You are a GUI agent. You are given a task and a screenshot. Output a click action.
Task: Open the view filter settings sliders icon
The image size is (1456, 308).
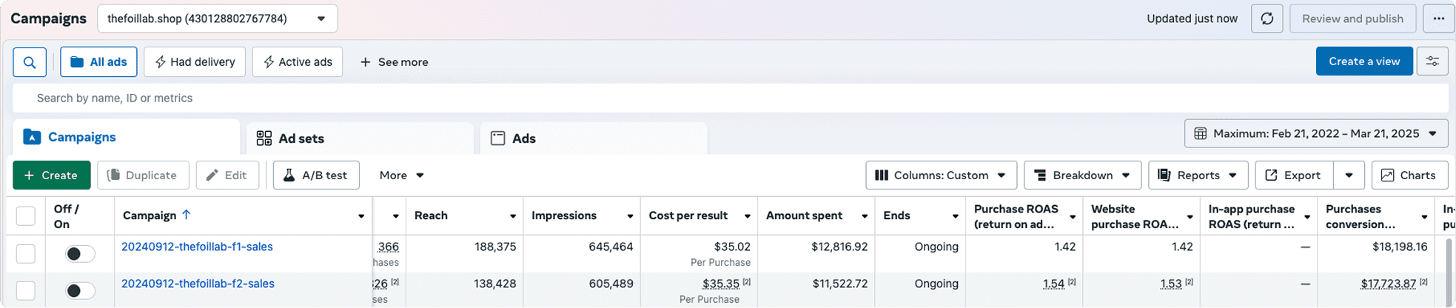pyautogui.click(x=1432, y=61)
